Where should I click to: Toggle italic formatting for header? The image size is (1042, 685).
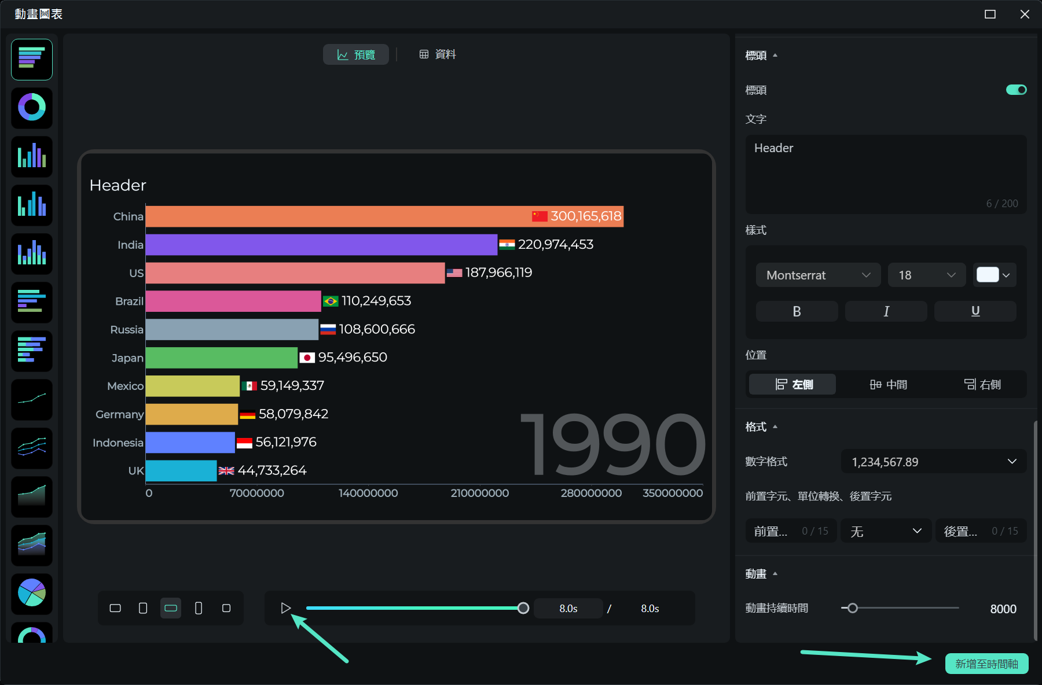[x=886, y=311]
